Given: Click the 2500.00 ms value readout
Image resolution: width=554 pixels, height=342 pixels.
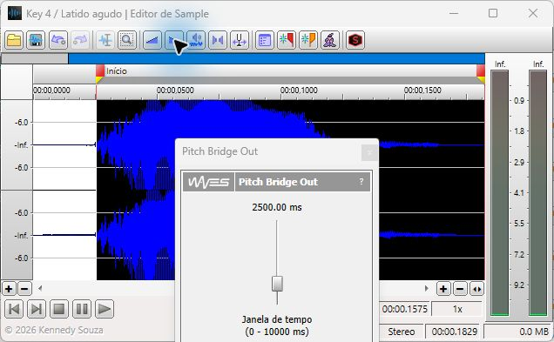Looking at the screenshot, I should click(277, 207).
